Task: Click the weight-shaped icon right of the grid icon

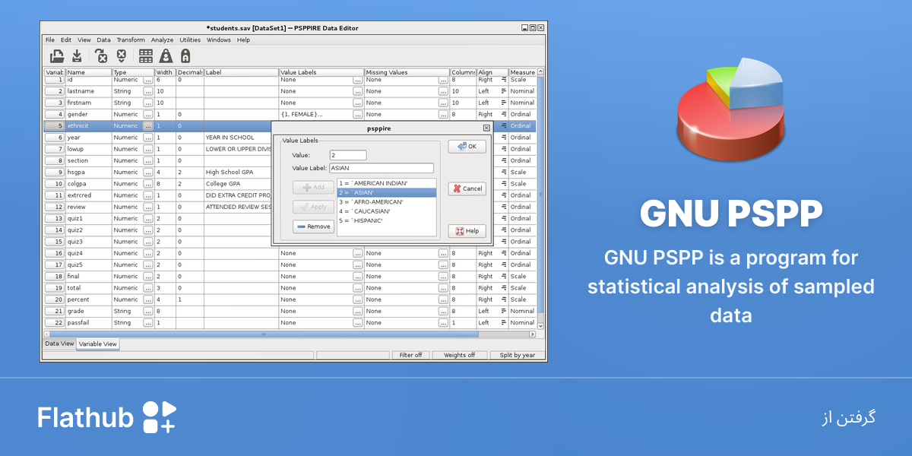Action: [x=166, y=55]
